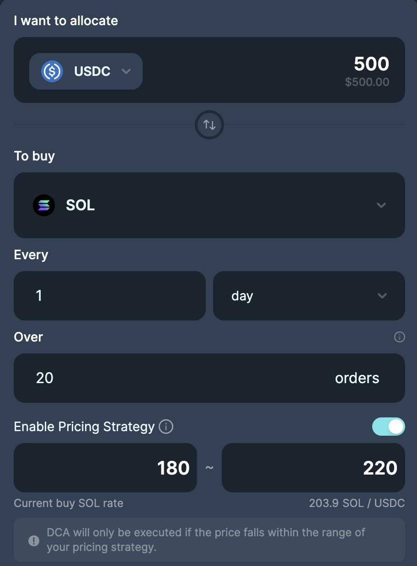Click the 203.9 SOL / USDC rate
Viewport: 417px width, 566px height.
coord(357,503)
